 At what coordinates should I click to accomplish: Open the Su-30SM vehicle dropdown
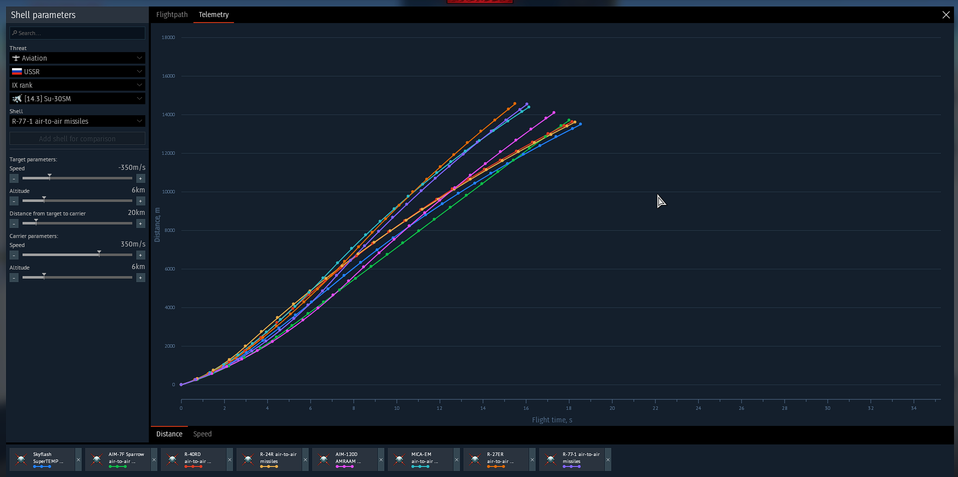click(x=77, y=99)
